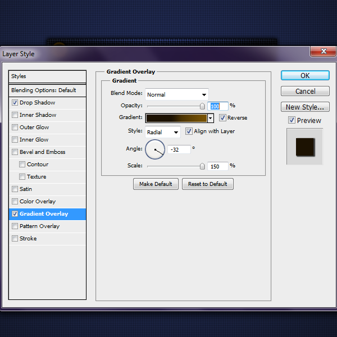Toggle the Preview checkbox

pyautogui.click(x=292, y=120)
